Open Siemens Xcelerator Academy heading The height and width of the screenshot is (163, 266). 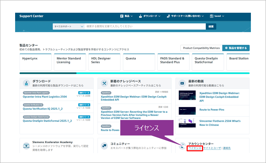point(53,142)
